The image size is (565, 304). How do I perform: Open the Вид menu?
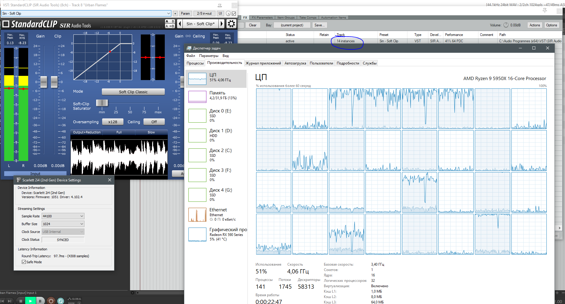pos(226,56)
